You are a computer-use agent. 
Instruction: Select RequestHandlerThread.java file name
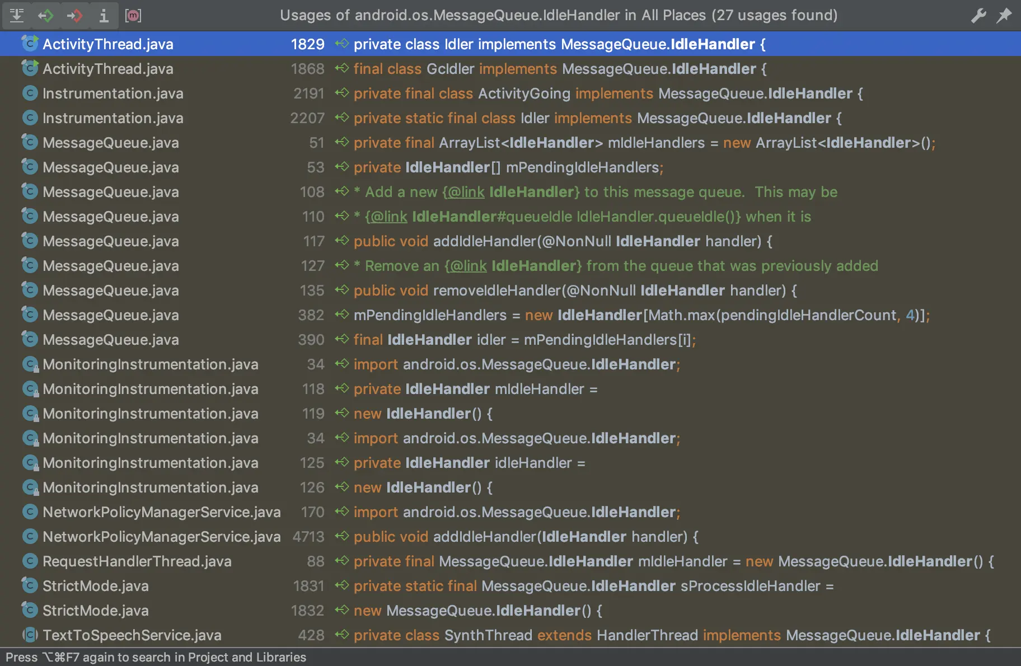tap(137, 561)
